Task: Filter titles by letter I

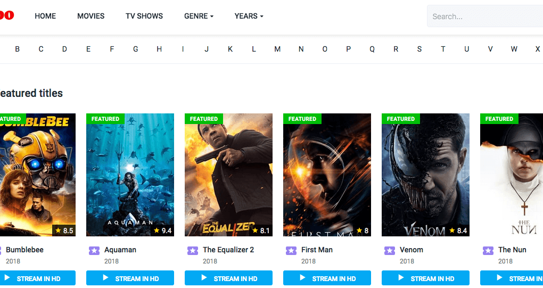Action: (x=183, y=49)
